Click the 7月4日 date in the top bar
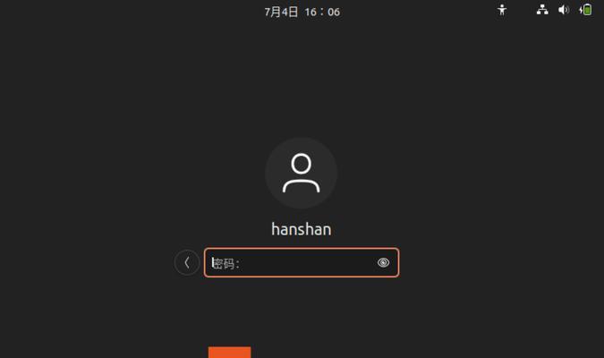 (x=281, y=12)
